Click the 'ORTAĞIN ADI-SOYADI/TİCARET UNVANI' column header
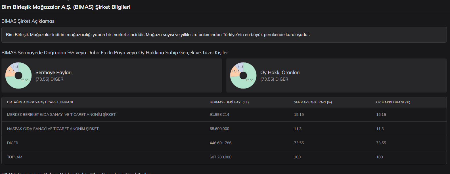 coord(40,102)
